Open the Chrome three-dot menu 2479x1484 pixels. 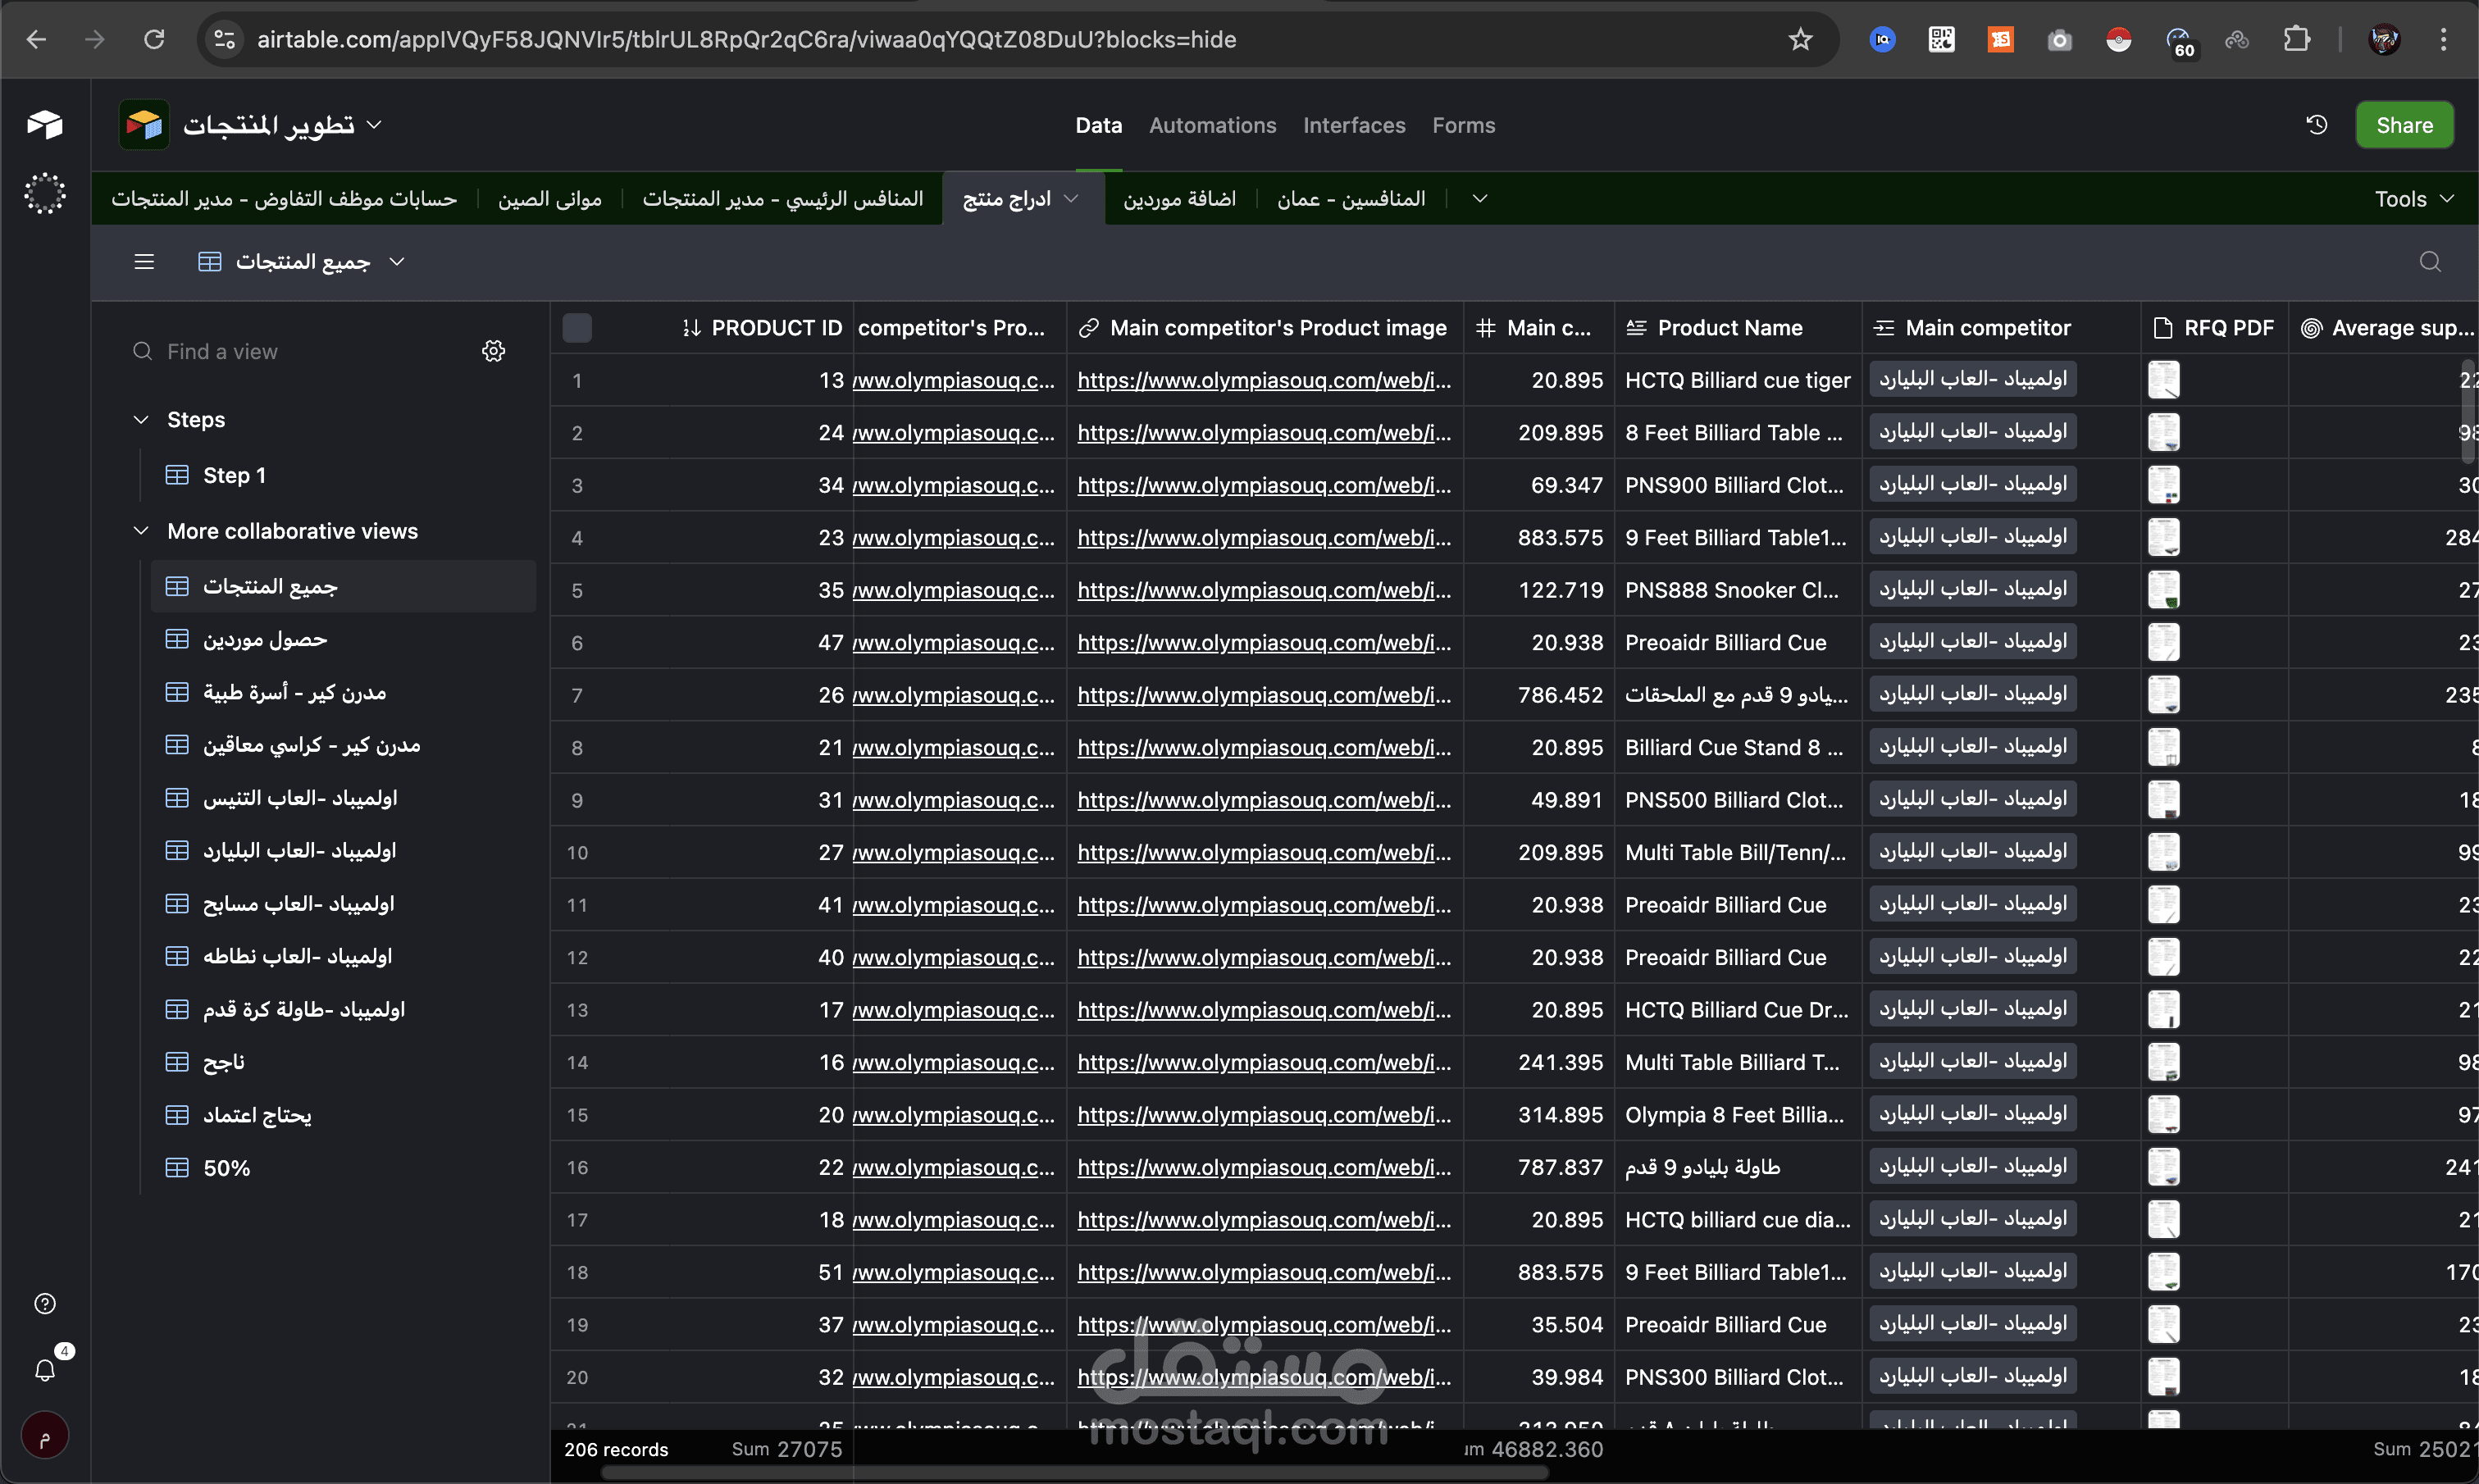pyautogui.click(x=2443, y=40)
